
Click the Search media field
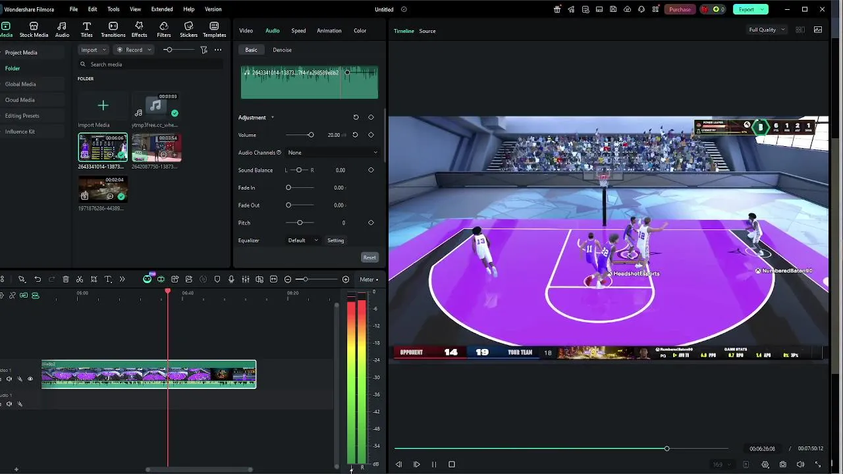coord(150,65)
